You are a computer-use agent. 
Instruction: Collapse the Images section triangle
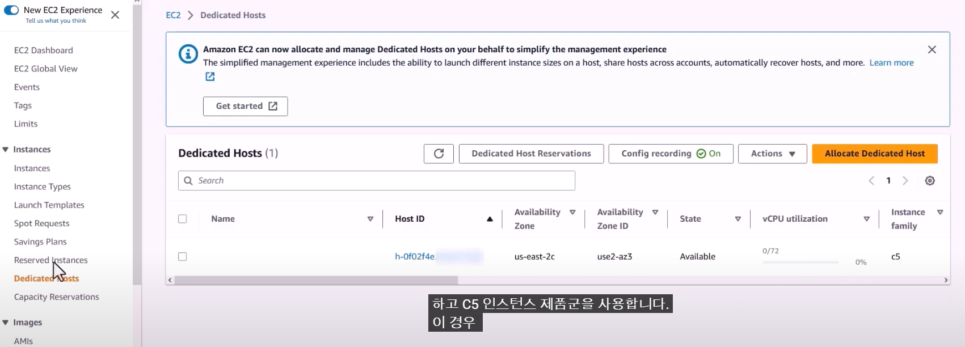coord(6,323)
